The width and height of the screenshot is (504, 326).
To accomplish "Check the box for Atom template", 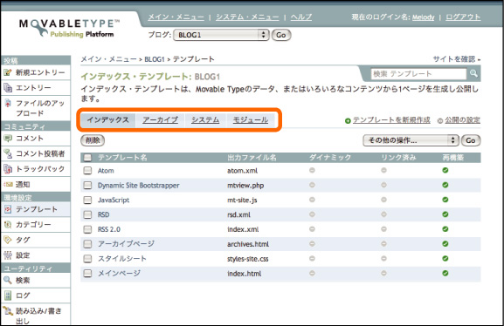I will 87,170.
